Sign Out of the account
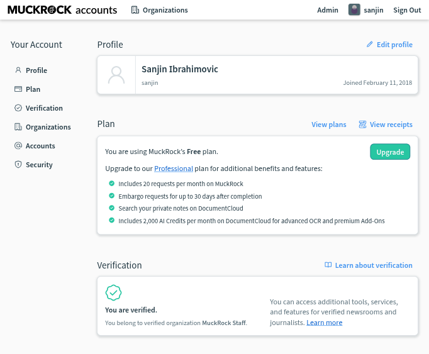The width and height of the screenshot is (429, 354). [407, 10]
